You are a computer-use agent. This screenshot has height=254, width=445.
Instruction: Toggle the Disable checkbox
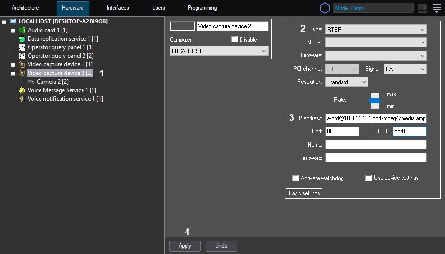[234, 40]
